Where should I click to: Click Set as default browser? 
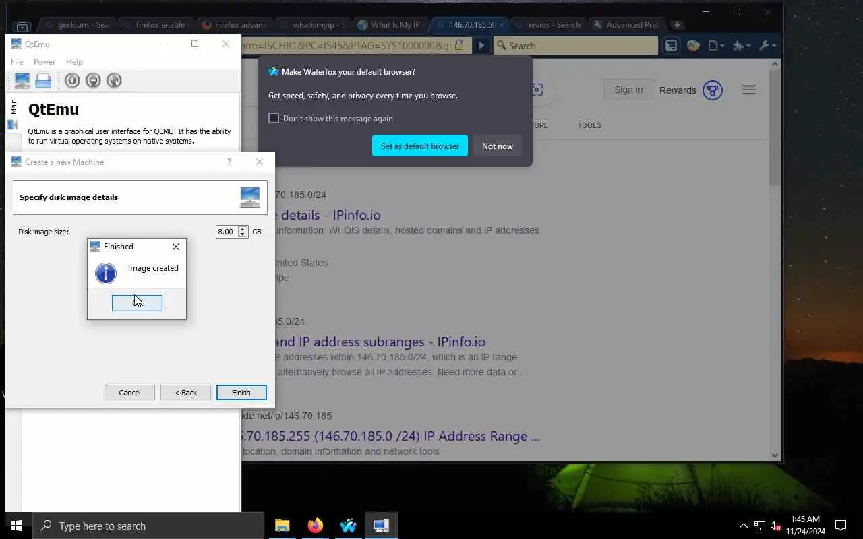[420, 146]
